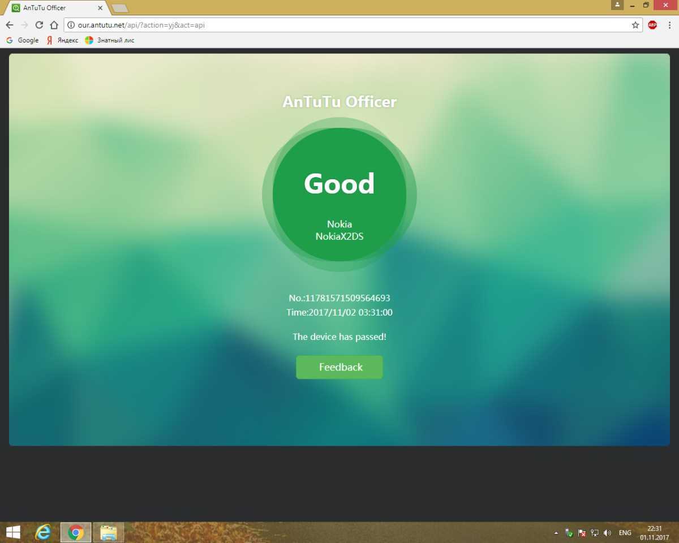Viewport: 679px width, 543px height.
Task: Reload the current page
Action: pyautogui.click(x=39, y=25)
